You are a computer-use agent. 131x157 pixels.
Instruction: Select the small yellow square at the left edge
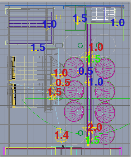click(10, 82)
